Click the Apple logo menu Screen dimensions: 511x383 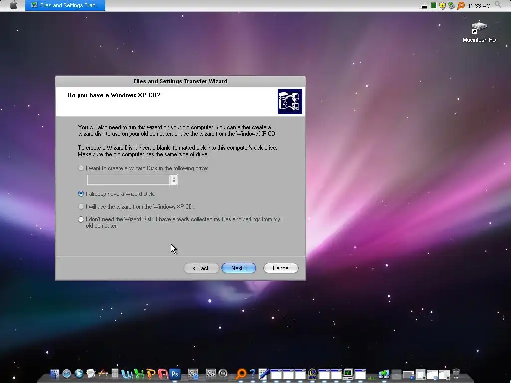click(13, 5)
